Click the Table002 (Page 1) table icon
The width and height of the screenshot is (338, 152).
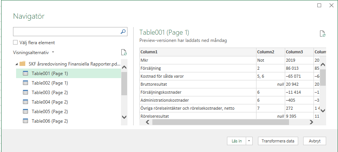pos(25,83)
